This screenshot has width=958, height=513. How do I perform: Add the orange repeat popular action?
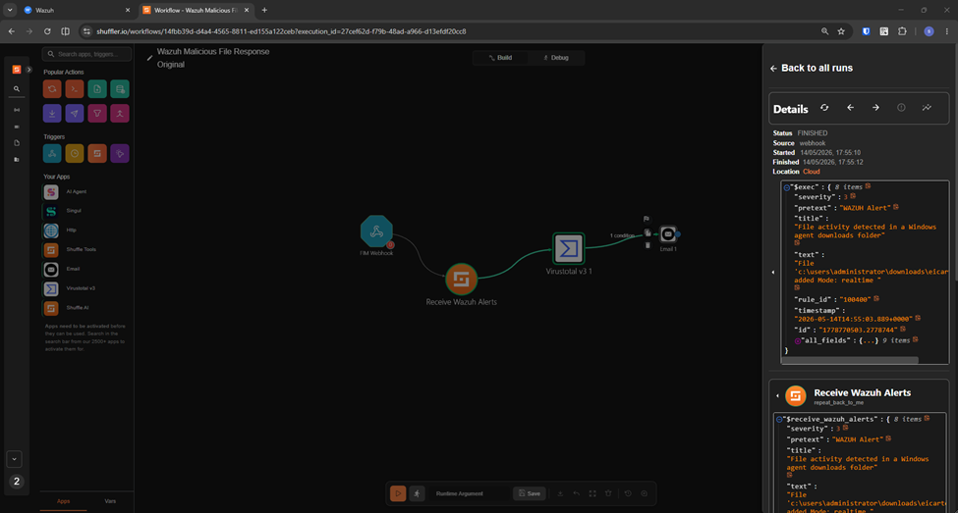52,89
